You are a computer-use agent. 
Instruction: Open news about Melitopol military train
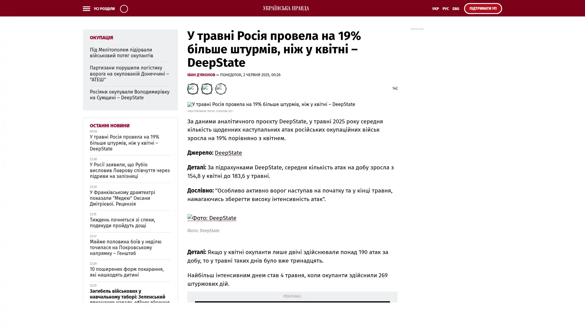(x=121, y=53)
